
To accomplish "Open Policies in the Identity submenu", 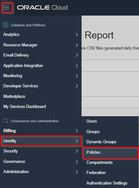I will pos(110,152).
